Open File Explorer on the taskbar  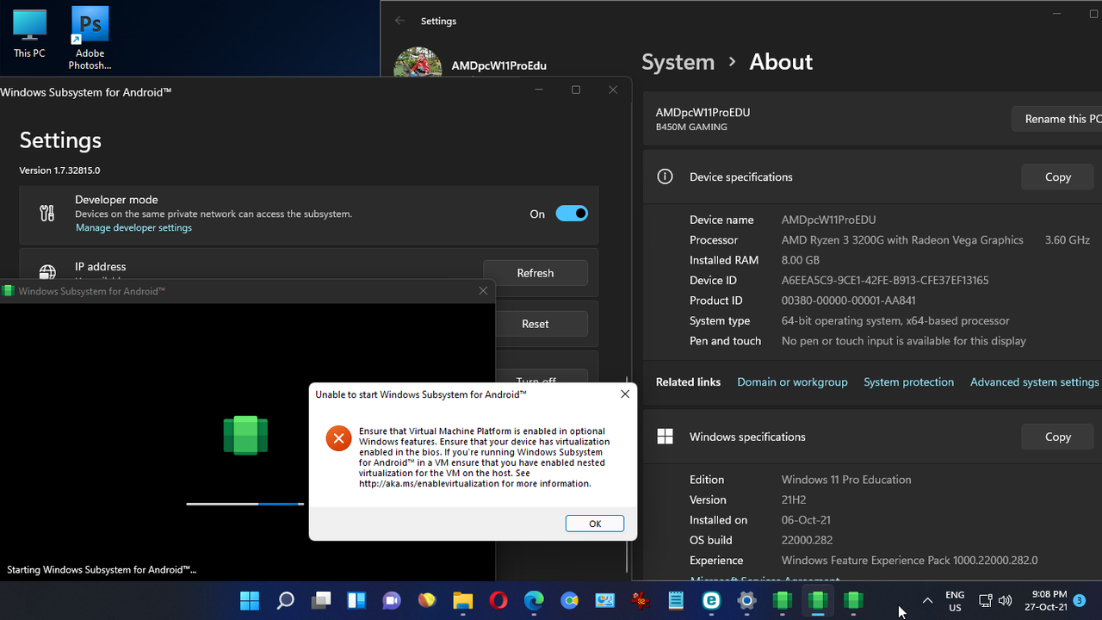pos(463,601)
